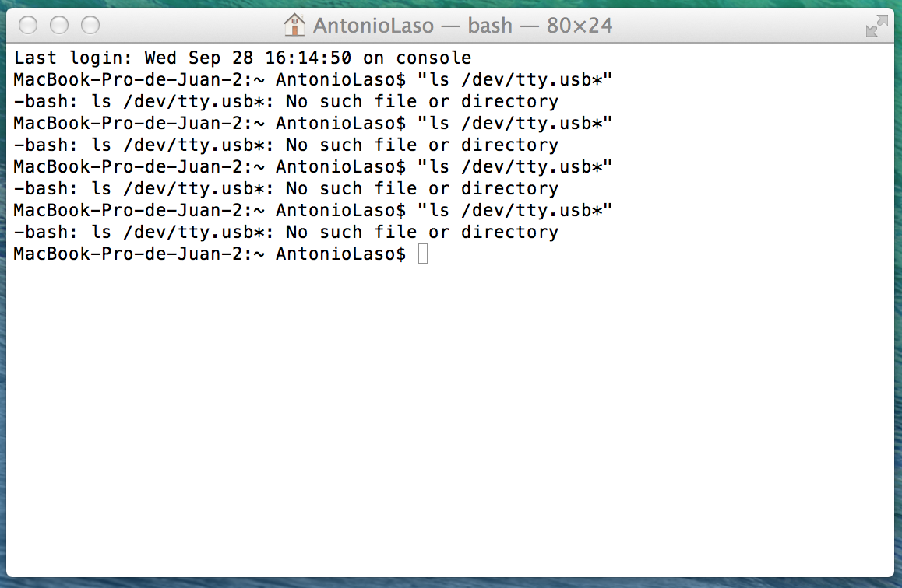Screen dimensions: 902x588
Task: Click the Last login line text
Action: pyautogui.click(x=242, y=58)
